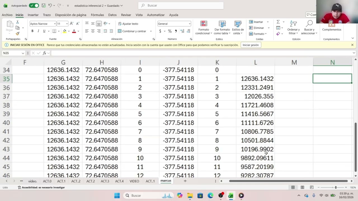
Task: Click the Format Painter brush icon
Action: [17, 33]
